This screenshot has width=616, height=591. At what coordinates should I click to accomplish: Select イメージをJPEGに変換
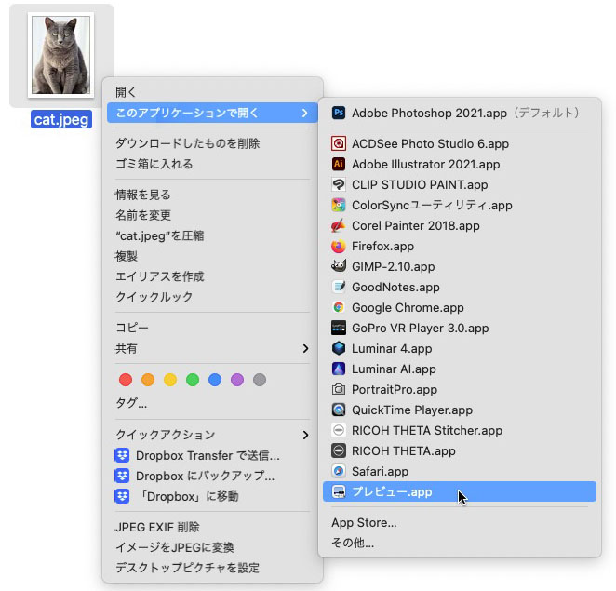[x=174, y=547]
